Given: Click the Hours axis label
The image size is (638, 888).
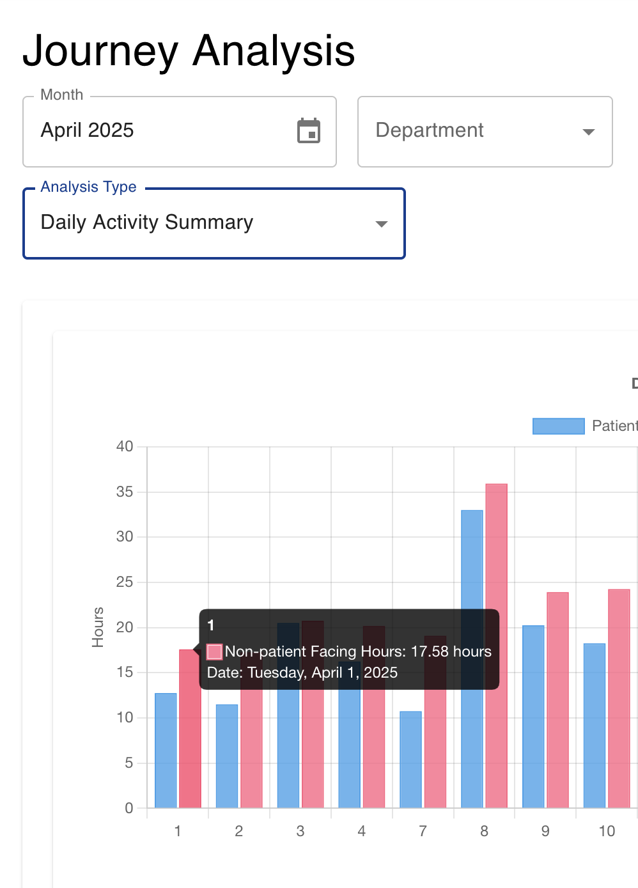Looking at the screenshot, I should tap(97, 627).
